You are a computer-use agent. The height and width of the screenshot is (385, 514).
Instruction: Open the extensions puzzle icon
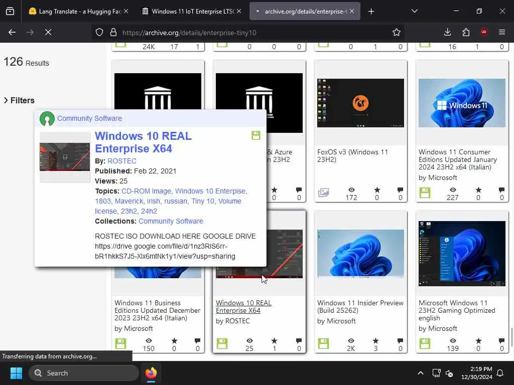click(466, 32)
